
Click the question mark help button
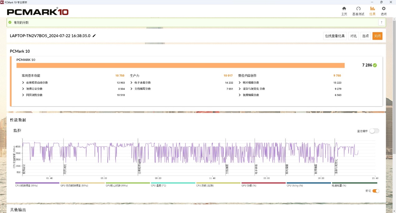[381, 22]
